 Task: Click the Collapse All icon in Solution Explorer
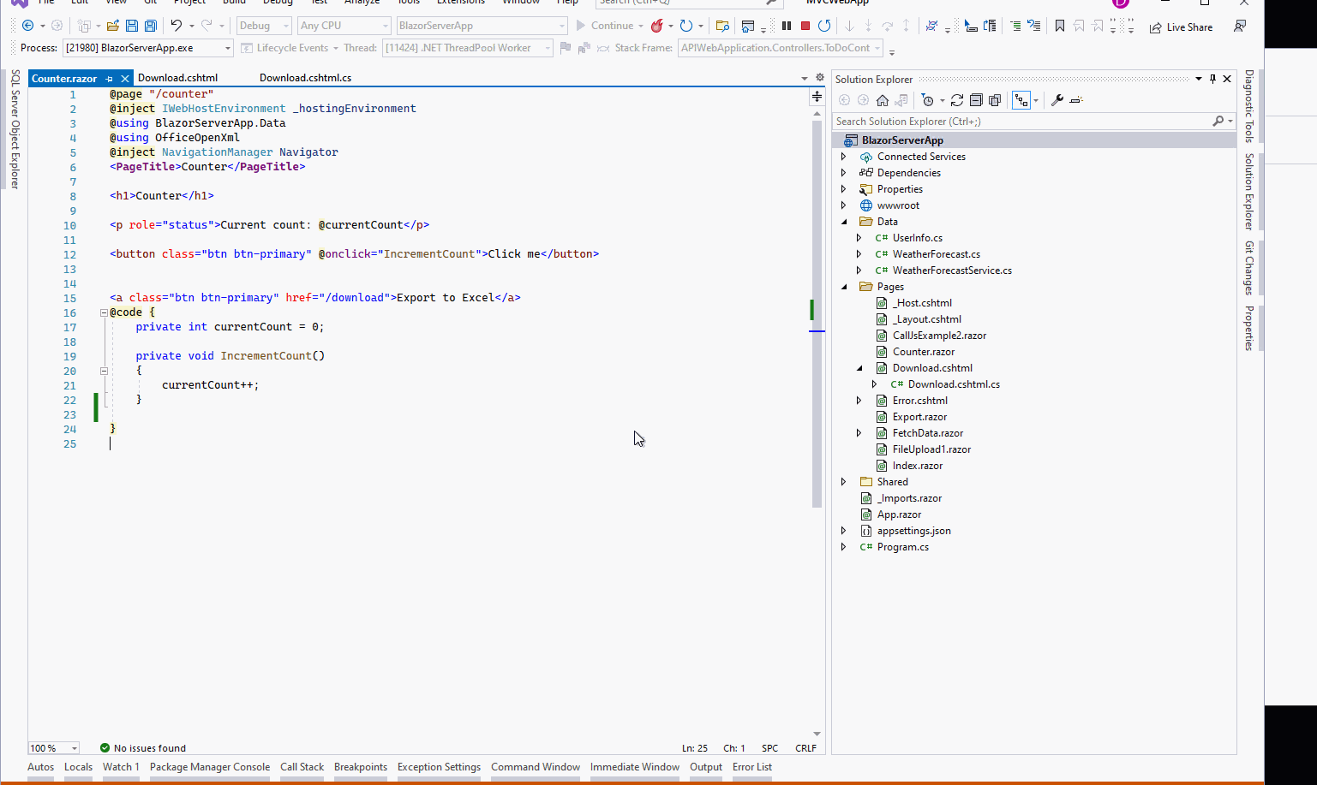[976, 100]
